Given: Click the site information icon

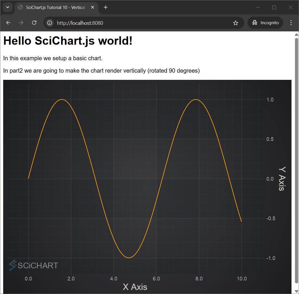Looking at the screenshot, I should click(50, 23).
